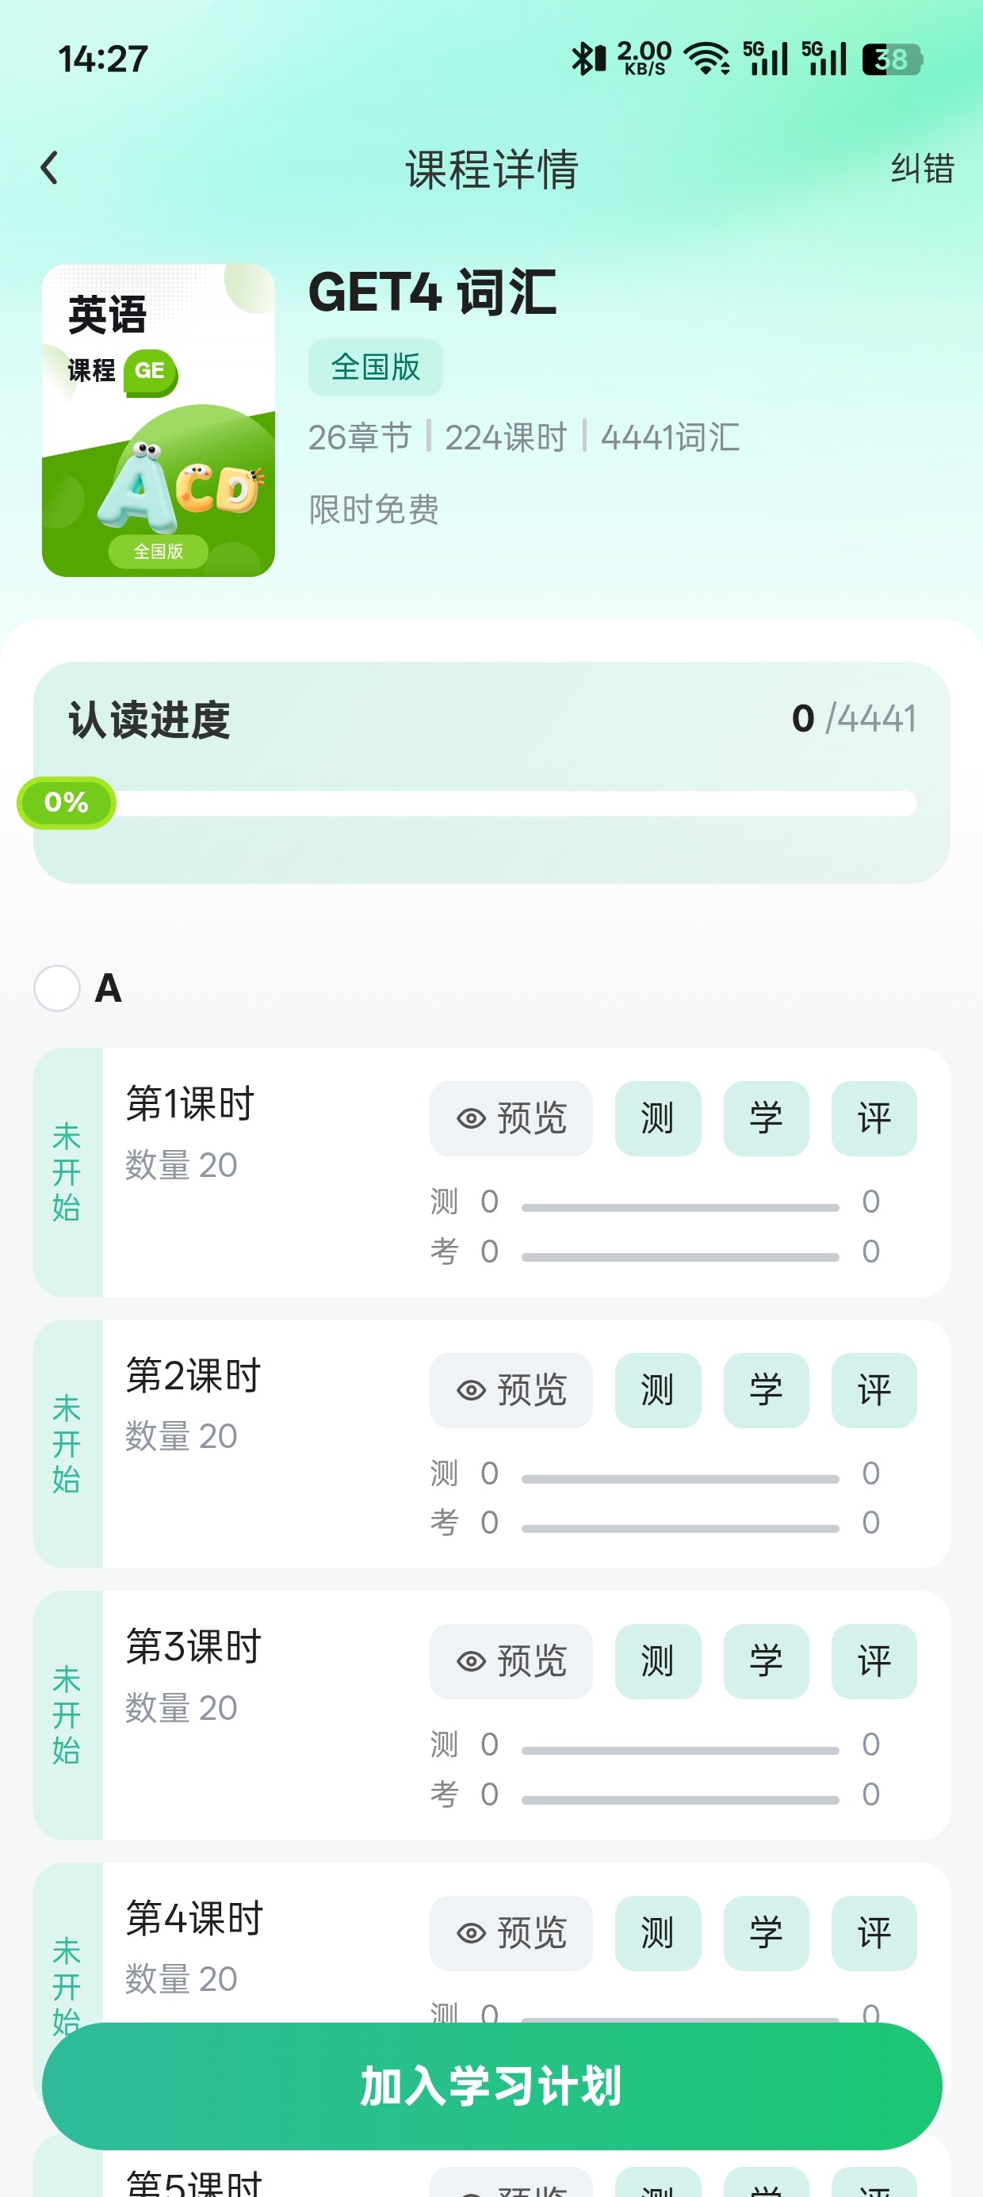
Task: Select the radio circle next to section A
Action: pyautogui.click(x=57, y=988)
